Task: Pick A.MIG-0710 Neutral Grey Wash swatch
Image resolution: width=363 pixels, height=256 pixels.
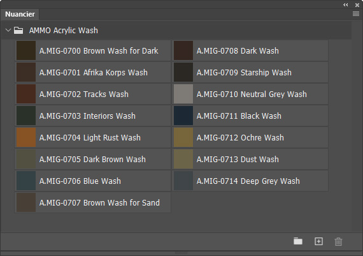Action: 183,94
